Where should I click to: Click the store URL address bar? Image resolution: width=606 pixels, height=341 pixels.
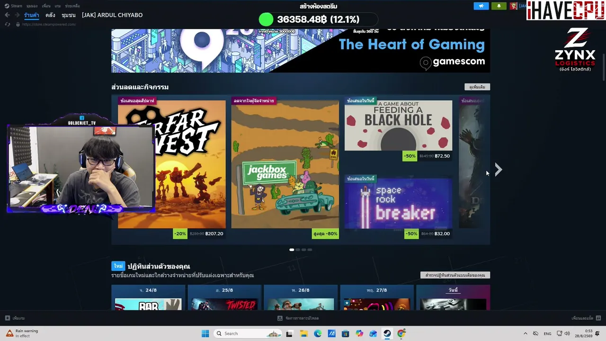(x=49, y=24)
